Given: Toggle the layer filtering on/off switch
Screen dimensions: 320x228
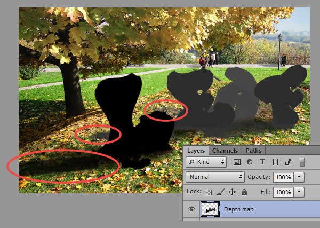Looking at the screenshot, I should click(302, 162).
